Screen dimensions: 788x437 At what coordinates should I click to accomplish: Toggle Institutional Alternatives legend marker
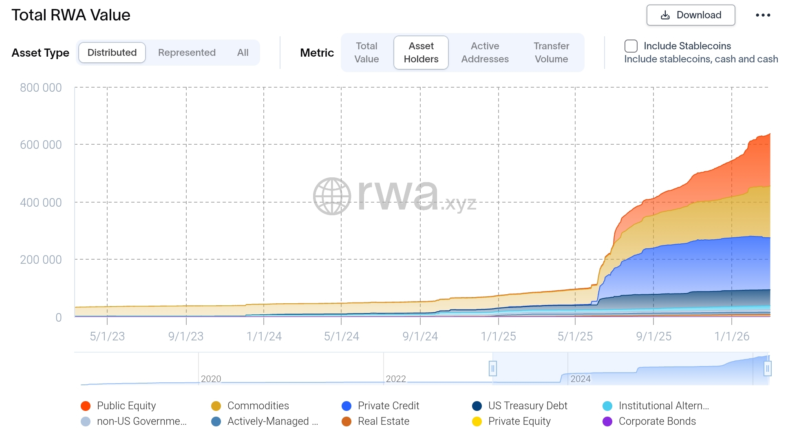pos(607,406)
